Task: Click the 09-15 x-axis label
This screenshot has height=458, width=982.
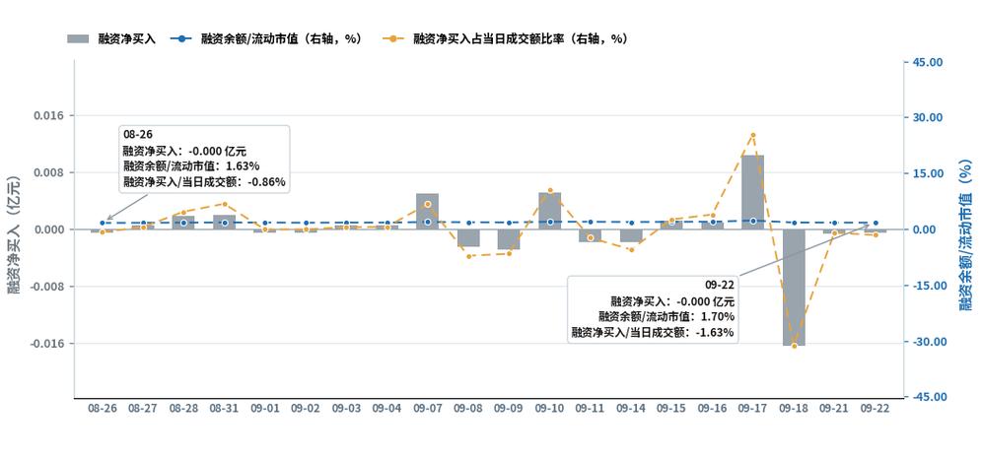Action: (671, 408)
